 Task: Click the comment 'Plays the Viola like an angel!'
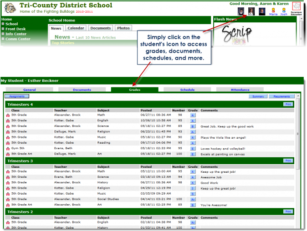(223, 138)
